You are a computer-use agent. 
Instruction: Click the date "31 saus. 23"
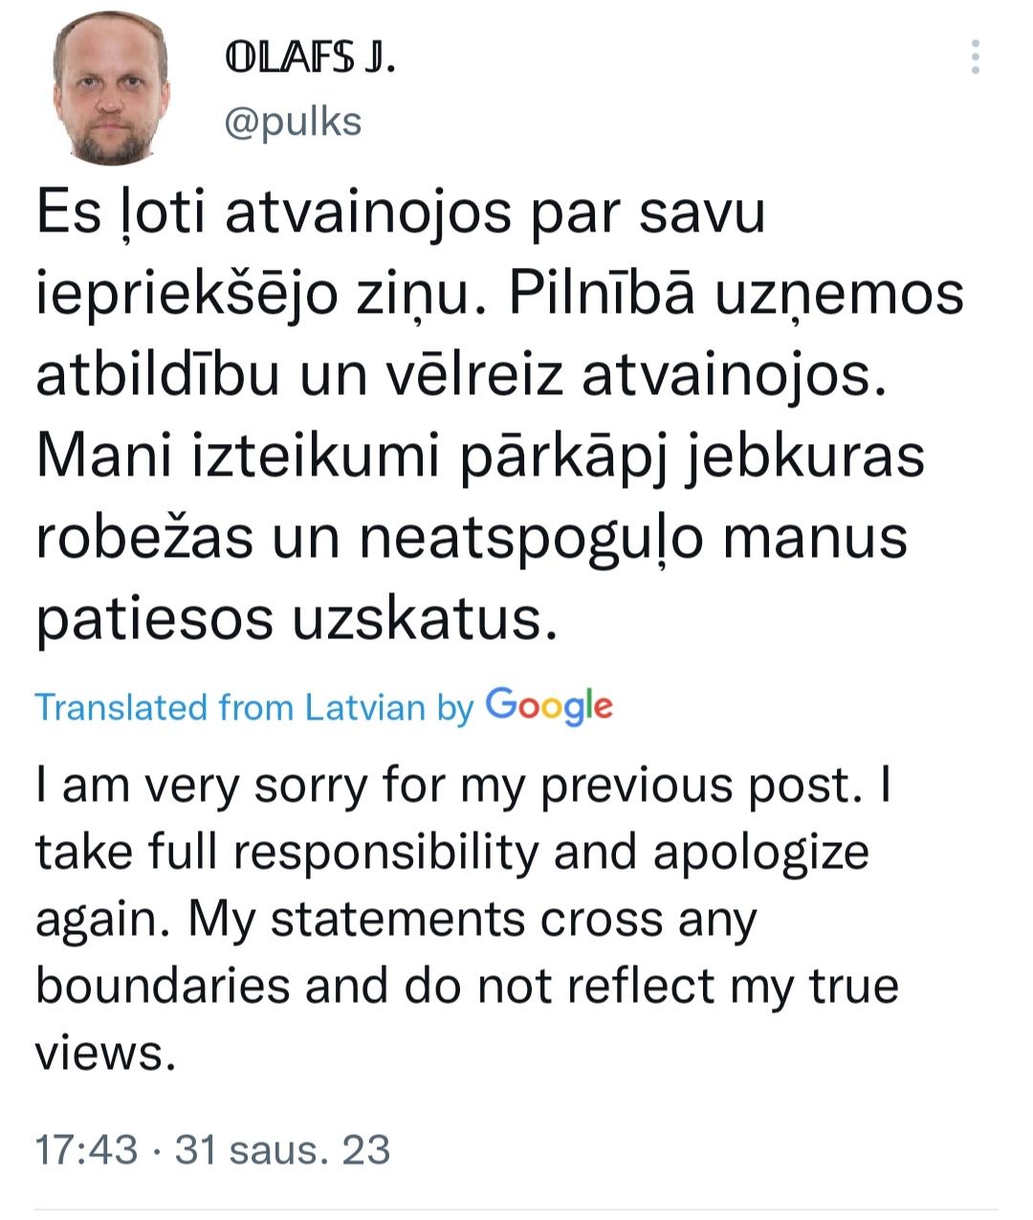[x=283, y=1149]
